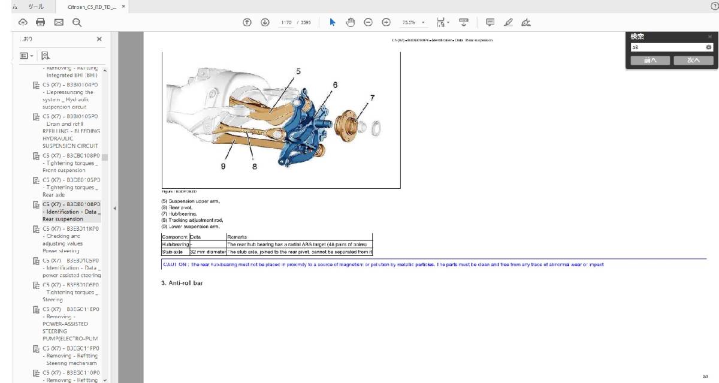The width and height of the screenshot is (719, 383).
Task: Click the upload to cloud icon
Action: point(23,22)
